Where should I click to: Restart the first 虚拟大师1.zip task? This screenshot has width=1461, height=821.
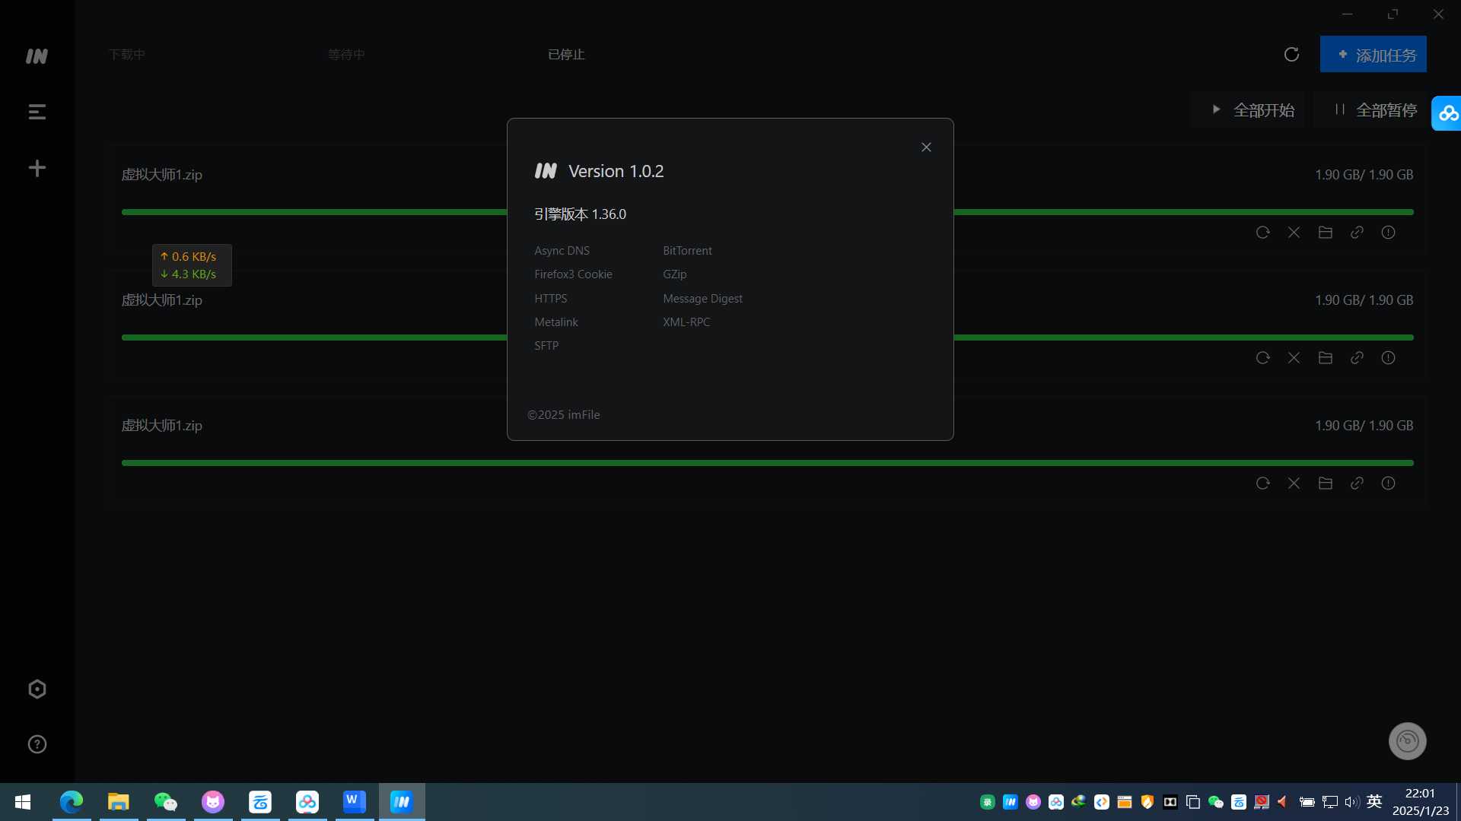1262,233
